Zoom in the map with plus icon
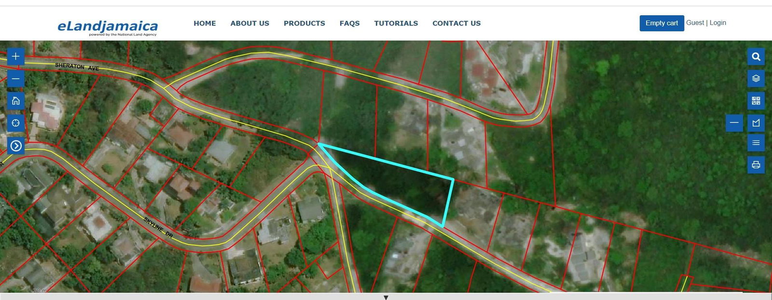This screenshot has width=772, height=300. point(15,56)
